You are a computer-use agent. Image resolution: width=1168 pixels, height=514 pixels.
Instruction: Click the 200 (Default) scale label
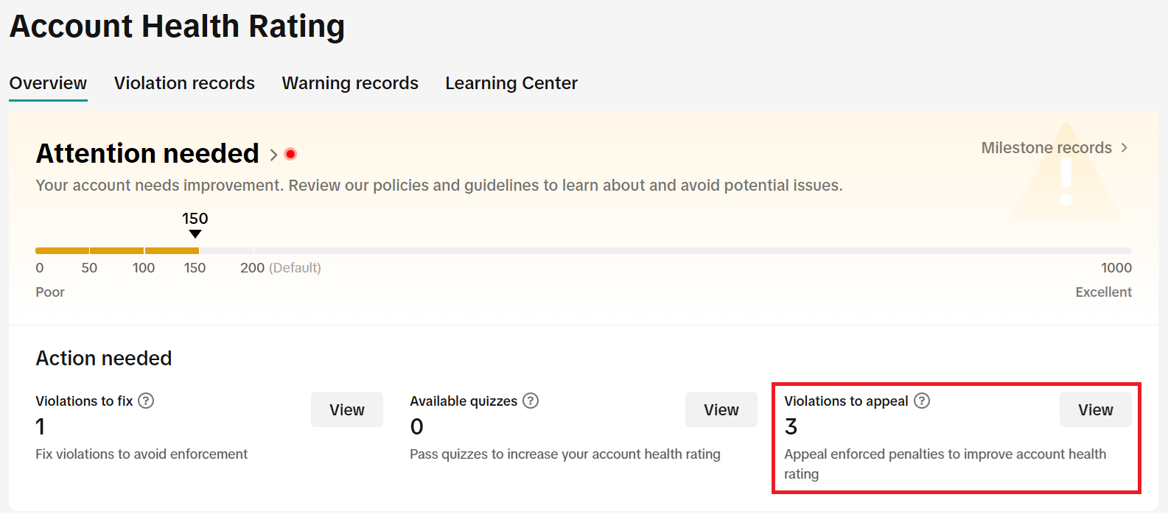280,268
